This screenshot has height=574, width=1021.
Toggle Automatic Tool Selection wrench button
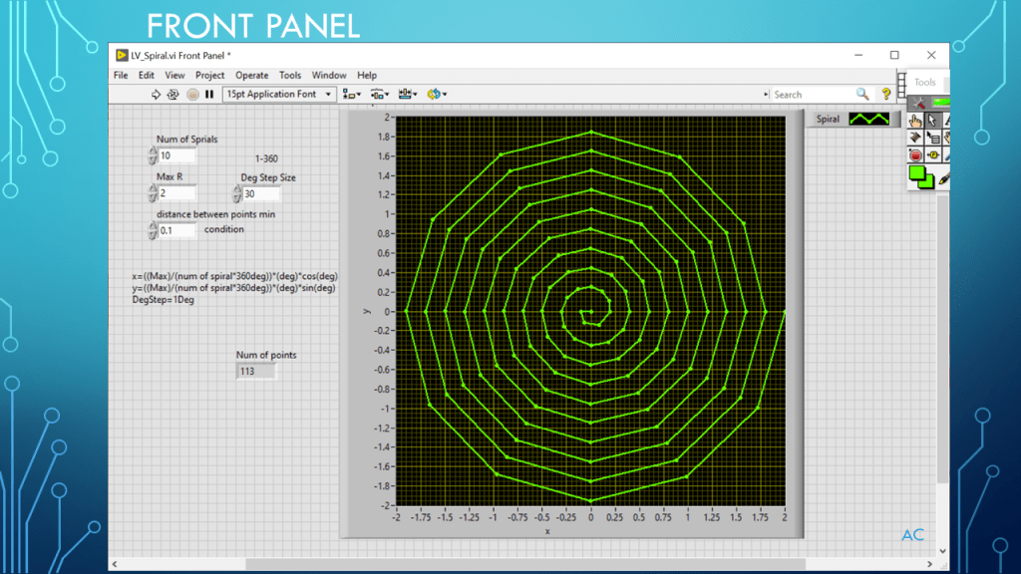[x=918, y=103]
